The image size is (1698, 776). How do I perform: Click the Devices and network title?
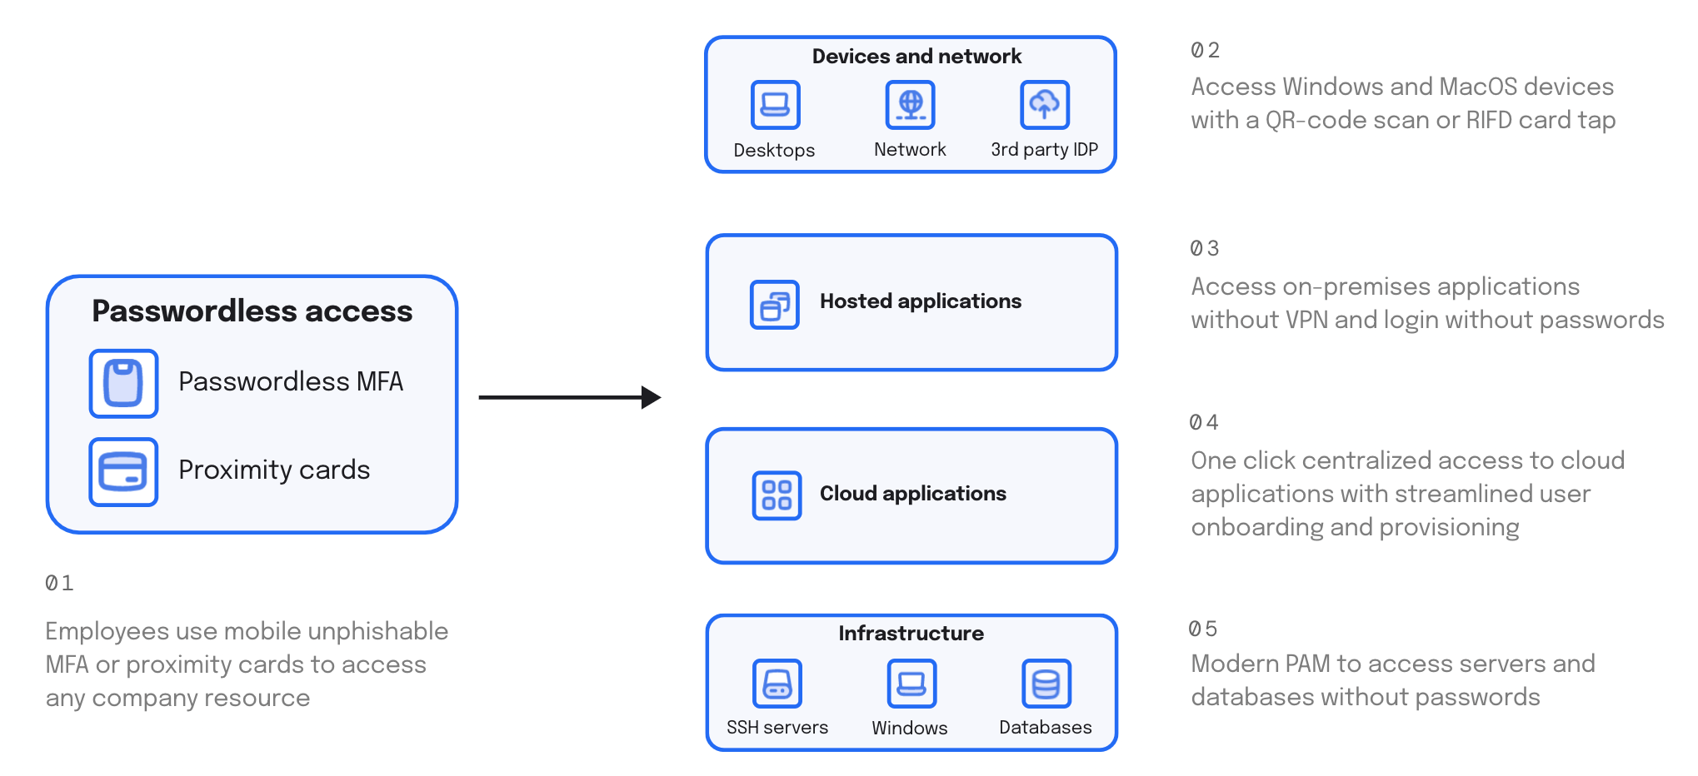pos(916,57)
